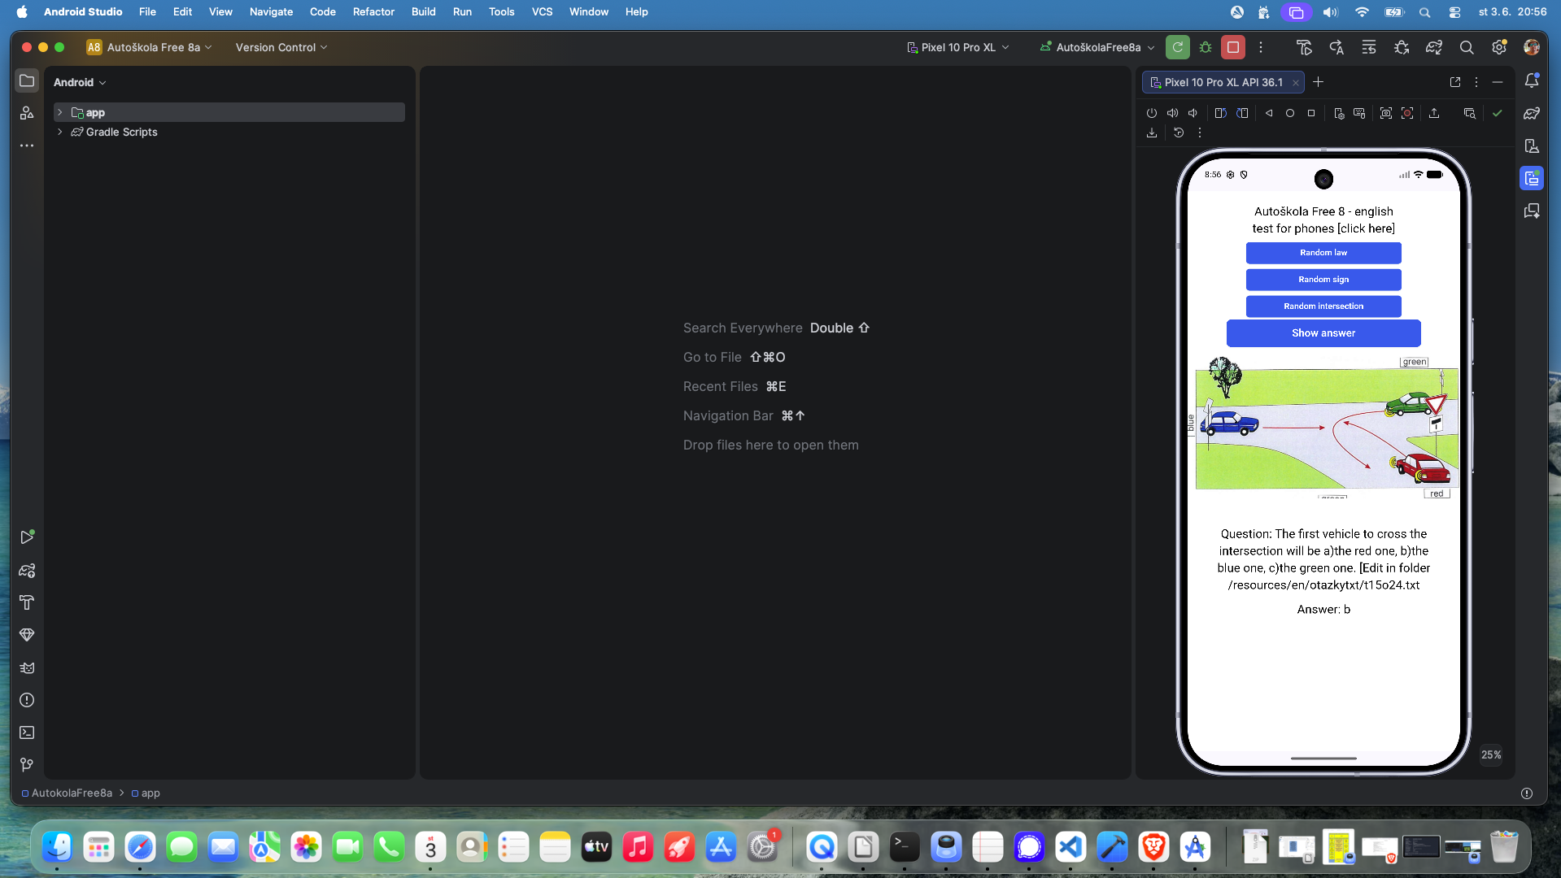This screenshot has height=878, width=1561.
Task: Open the Device Manager tool window icon
Action: 1532,146
